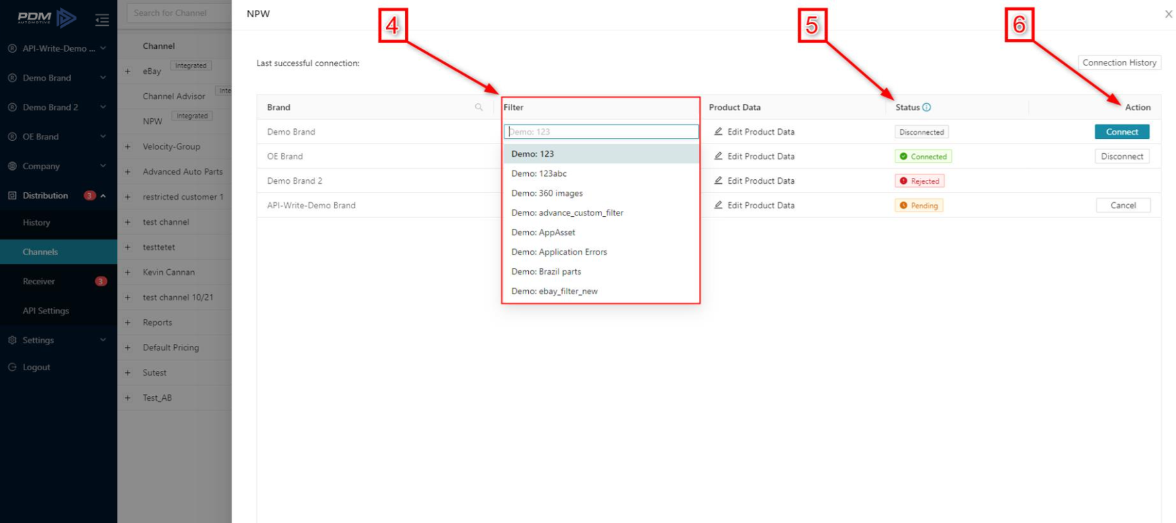Click the PDM Automotive logo
Viewport: 1176px width, 523px height.
[x=46, y=18]
